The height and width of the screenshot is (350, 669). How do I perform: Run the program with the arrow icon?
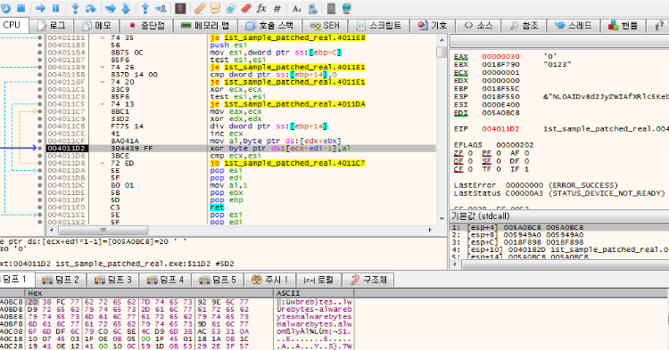coord(40,8)
